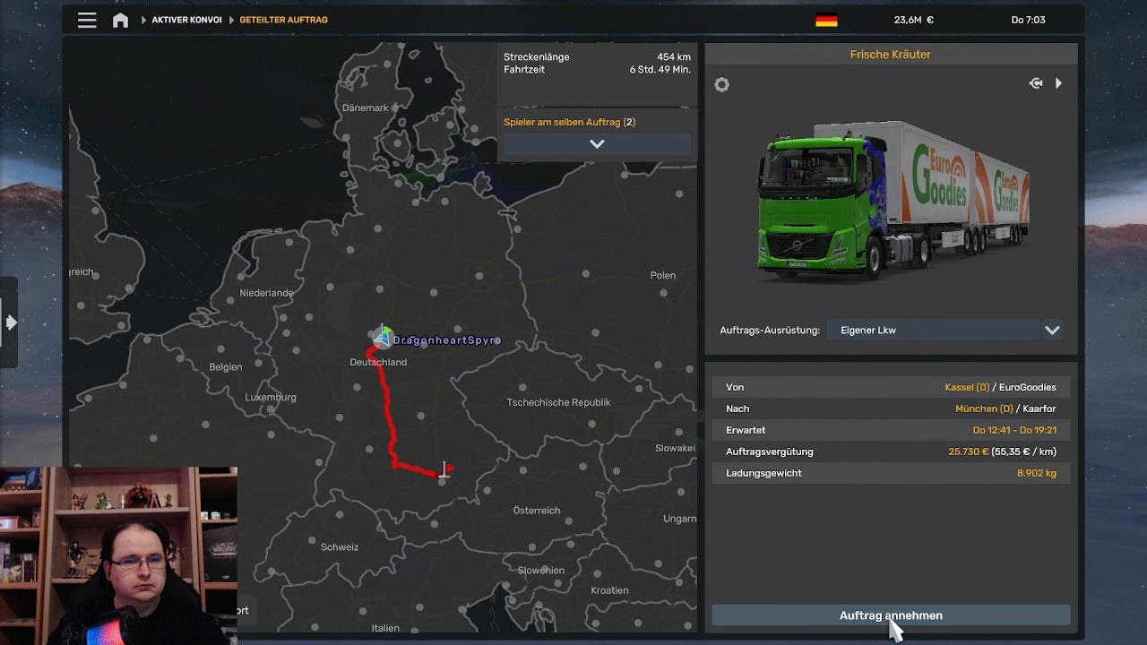Click the Deutschland map label

click(x=378, y=362)
